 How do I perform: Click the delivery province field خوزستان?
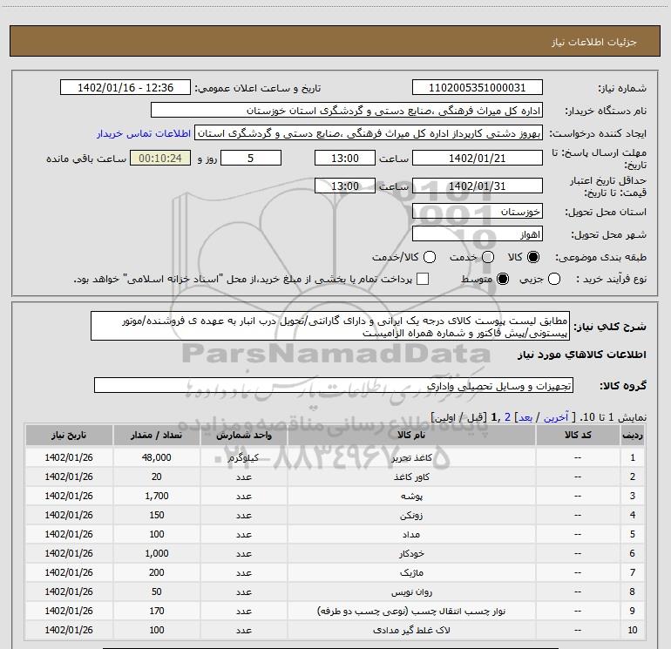478,211
